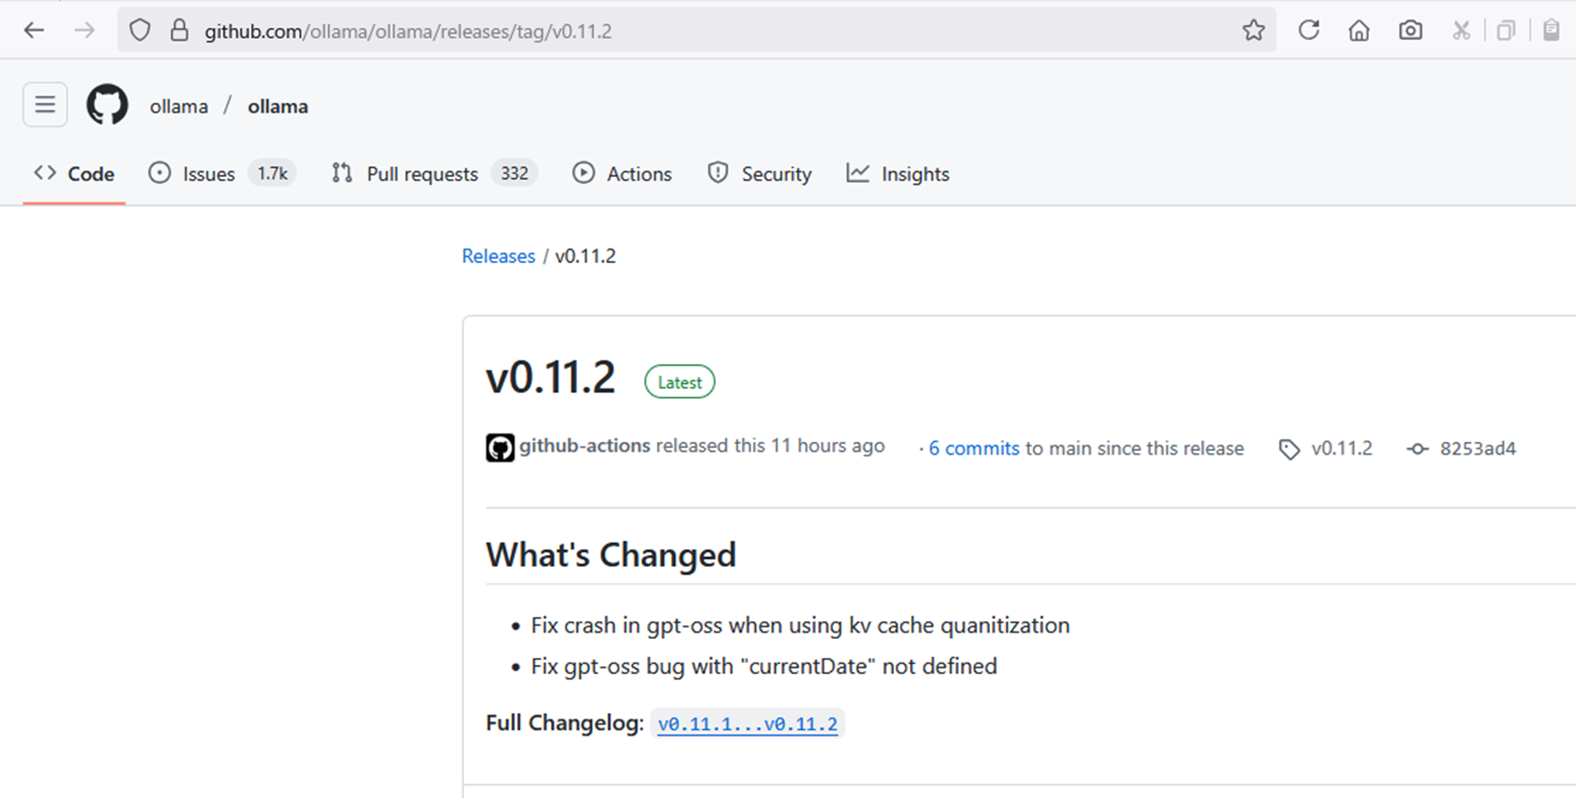
Task: Click the 'released this 11 hours ago' text
Action: pos(770,446)
